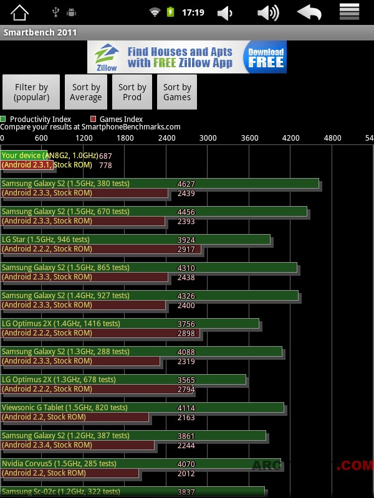Raise volume with the loud speaker icon

[x=268, y=13]
